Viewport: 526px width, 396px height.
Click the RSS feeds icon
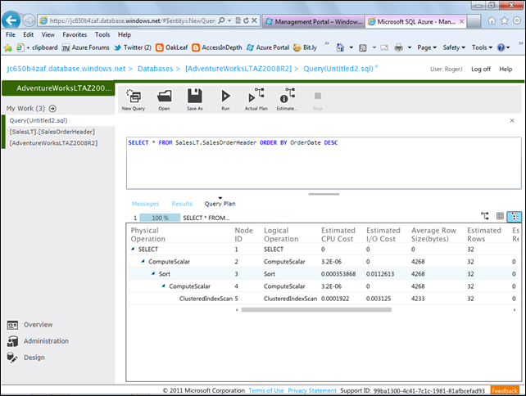click(363, 48)
